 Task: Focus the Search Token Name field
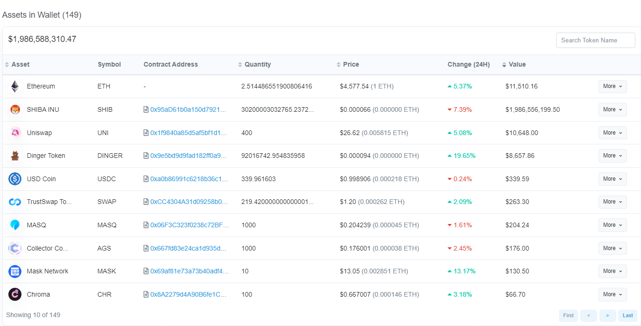click(595, 40)
